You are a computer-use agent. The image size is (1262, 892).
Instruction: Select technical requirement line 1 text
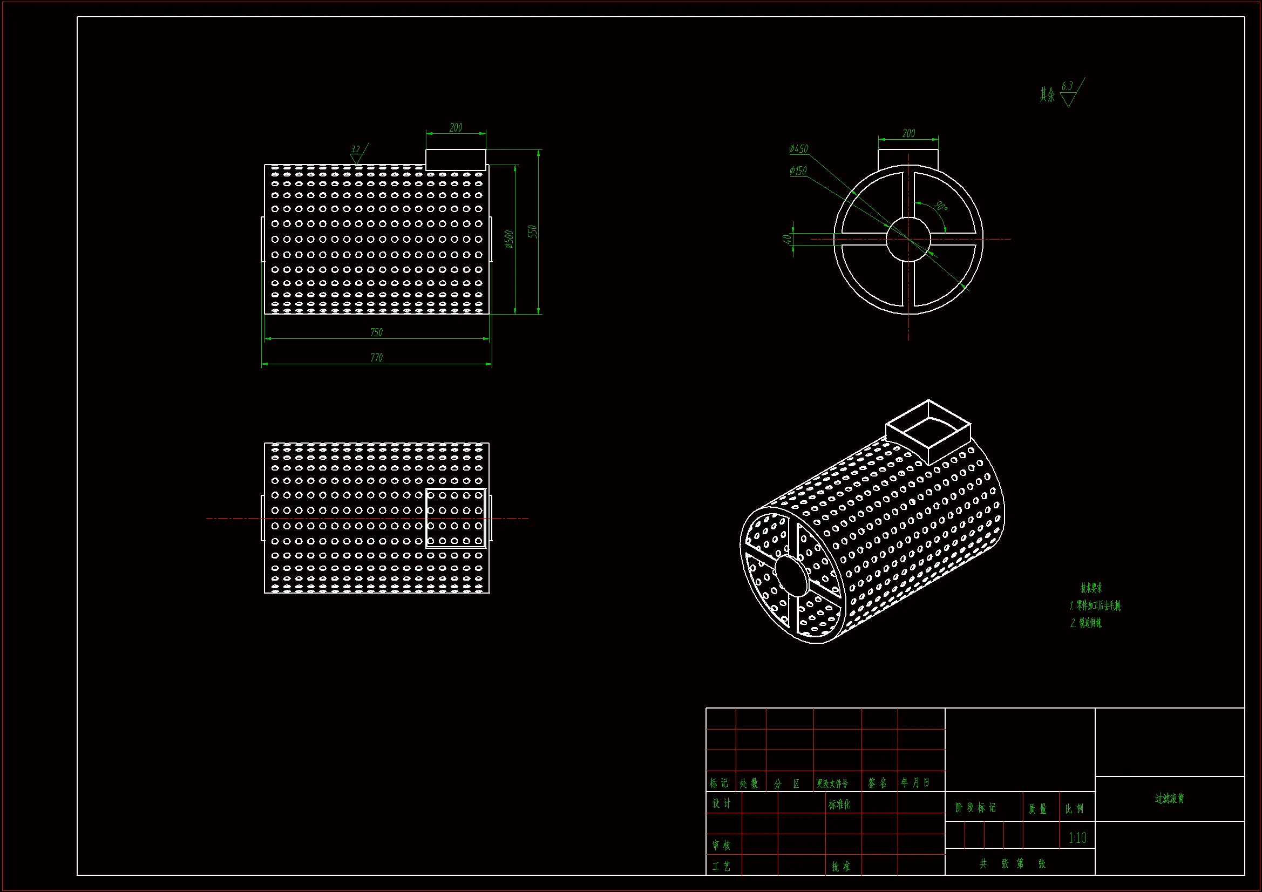click(x=1095, y=605)
